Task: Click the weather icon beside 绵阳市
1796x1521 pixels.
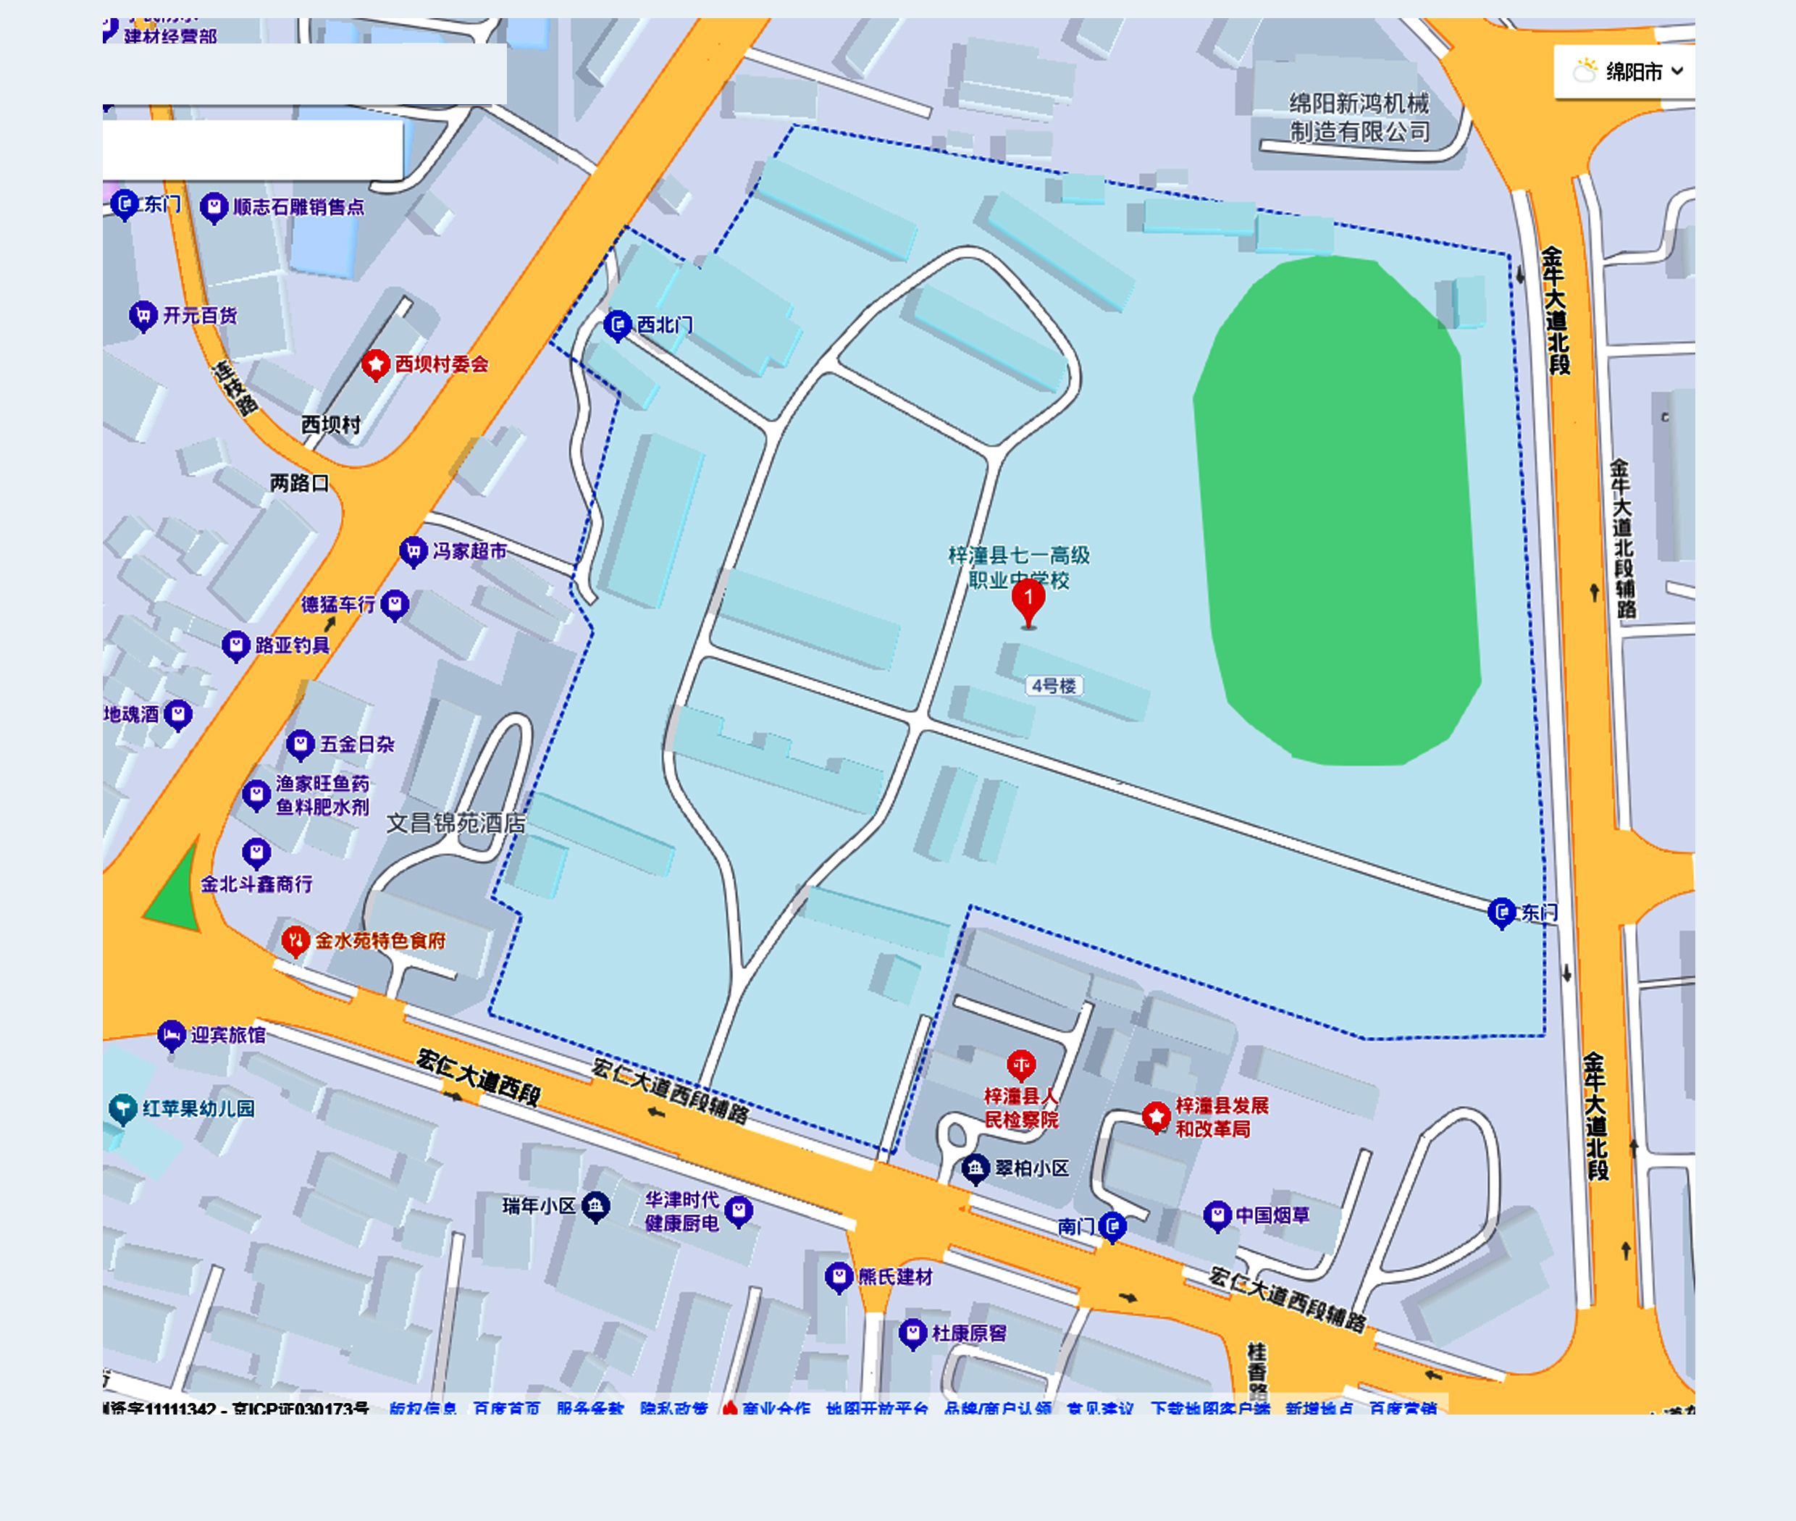Action: (1585, 71)
